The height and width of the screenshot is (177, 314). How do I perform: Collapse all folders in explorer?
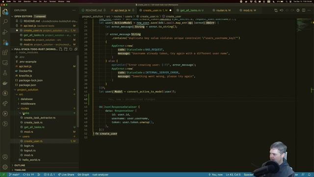click(76, 49)
